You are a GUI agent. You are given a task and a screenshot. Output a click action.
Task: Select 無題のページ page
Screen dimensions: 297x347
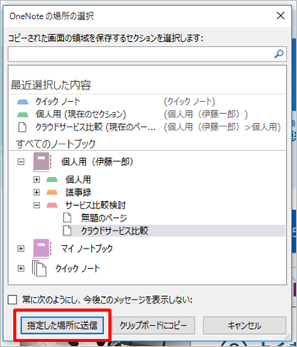click(x=104, y=218)
